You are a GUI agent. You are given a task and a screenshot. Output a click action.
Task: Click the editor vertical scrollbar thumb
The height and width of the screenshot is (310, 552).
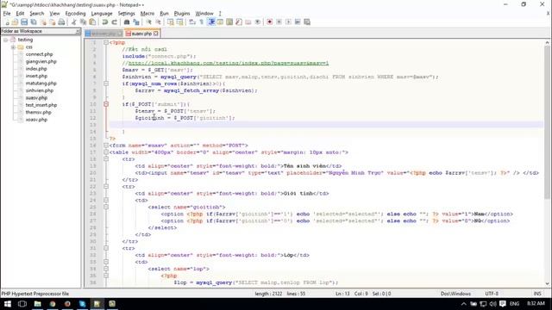tap(547, 121)
